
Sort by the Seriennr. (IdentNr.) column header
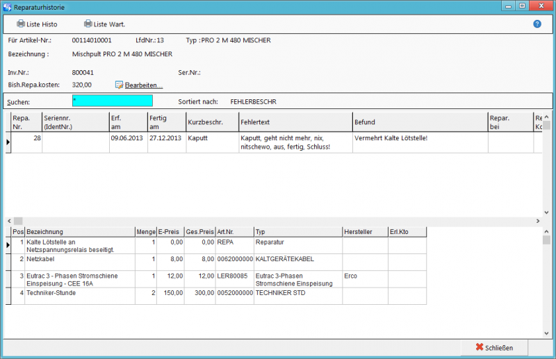(76, 122)
